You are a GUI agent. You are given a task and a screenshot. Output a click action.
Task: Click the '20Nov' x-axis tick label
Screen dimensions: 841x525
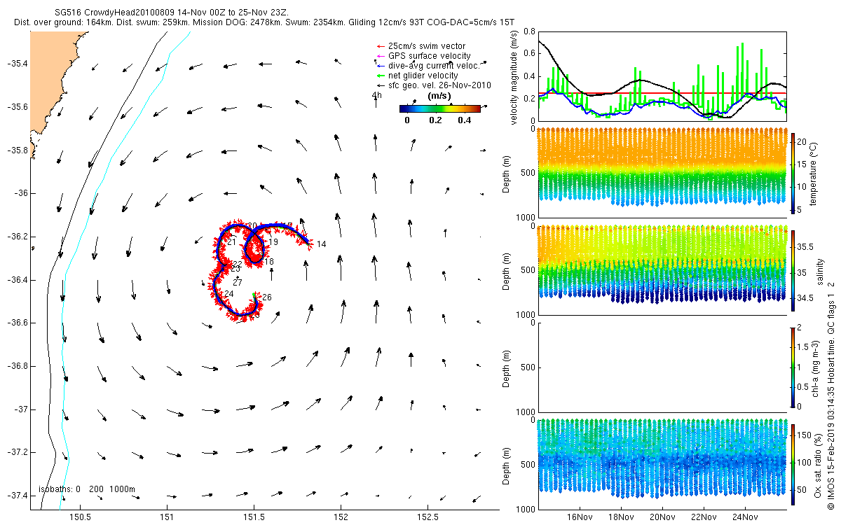point(662,518)
